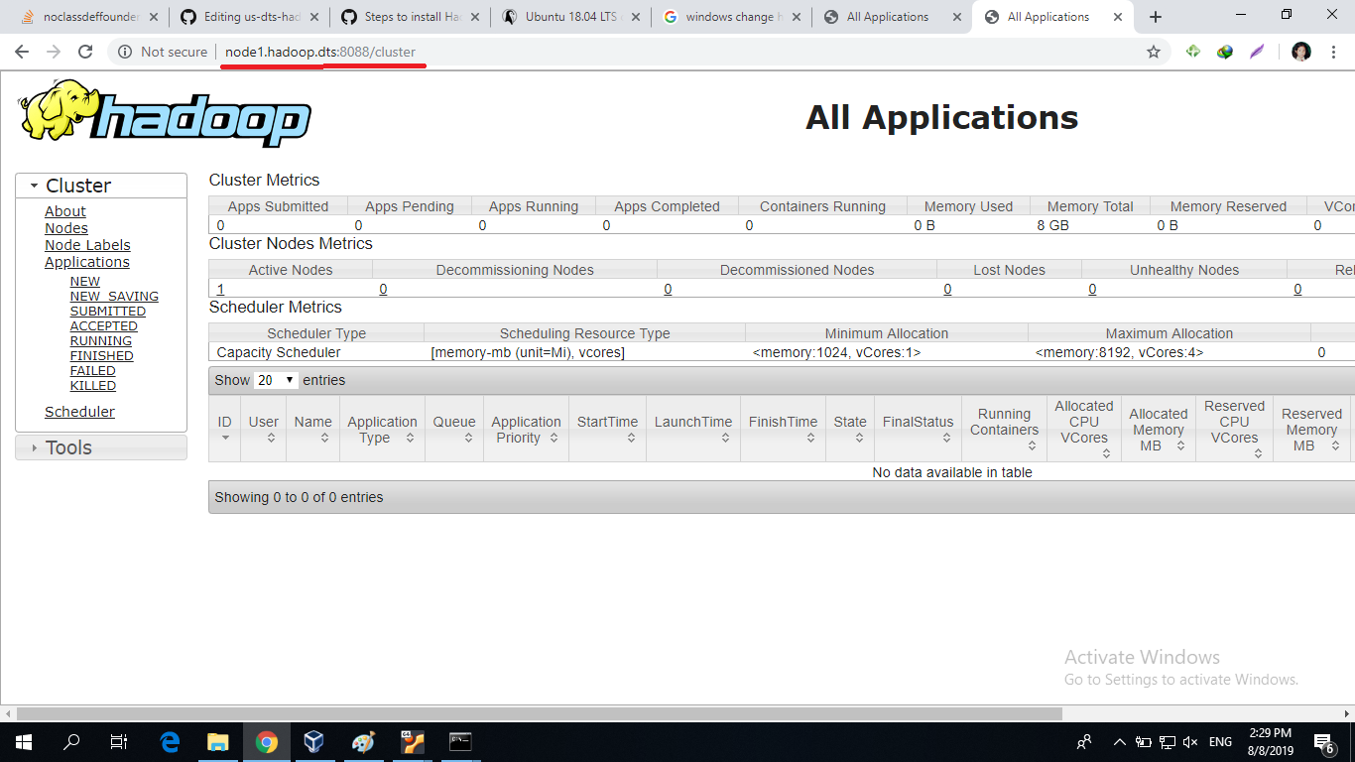Viewport: 1355px width, 762px height.
Task: Sort by Name column header
Action: pos(312,429)
